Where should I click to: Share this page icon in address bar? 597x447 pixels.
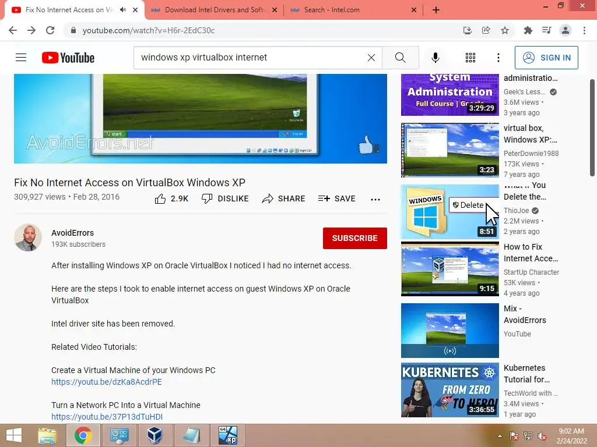tap(486, 30)
